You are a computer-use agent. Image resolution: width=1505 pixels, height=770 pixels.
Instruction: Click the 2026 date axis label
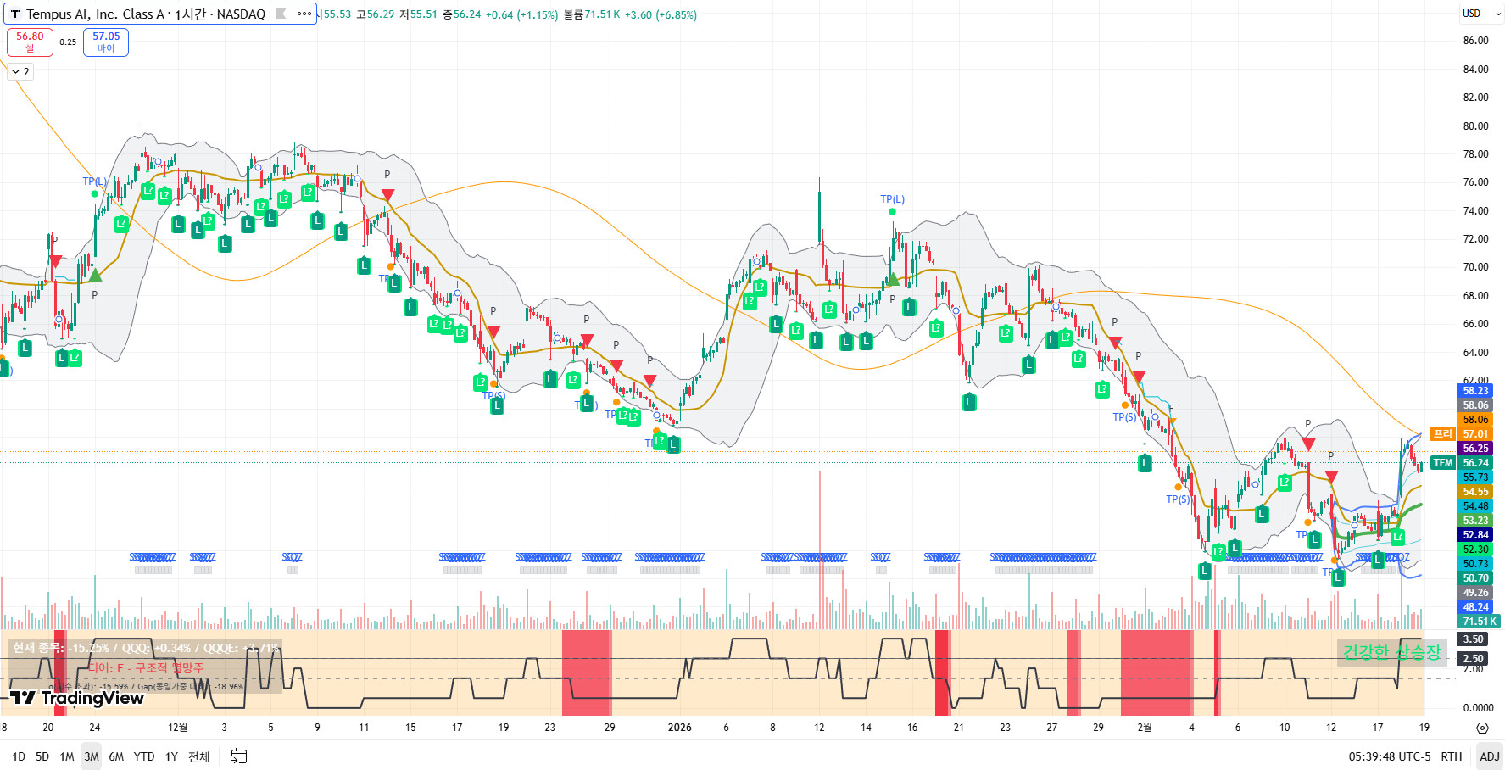click(x=680, y=728)
